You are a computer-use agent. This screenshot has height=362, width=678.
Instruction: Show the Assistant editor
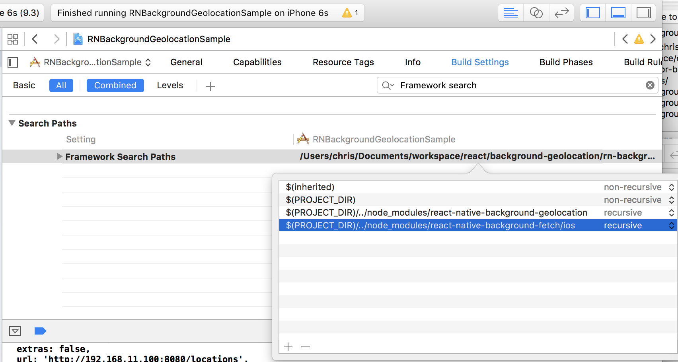coord(536,13)
